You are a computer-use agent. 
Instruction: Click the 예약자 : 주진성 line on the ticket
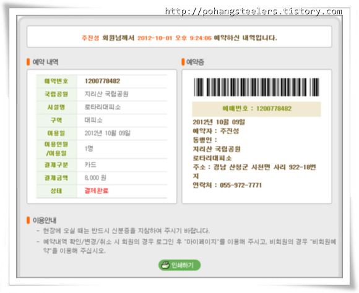point(216,131)
